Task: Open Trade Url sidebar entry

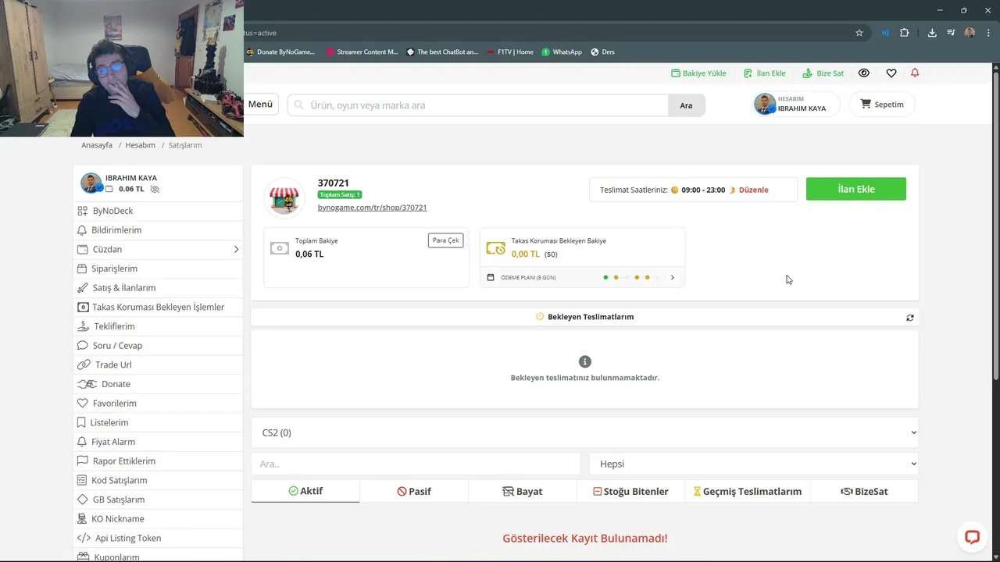Action: pos(158,365)
